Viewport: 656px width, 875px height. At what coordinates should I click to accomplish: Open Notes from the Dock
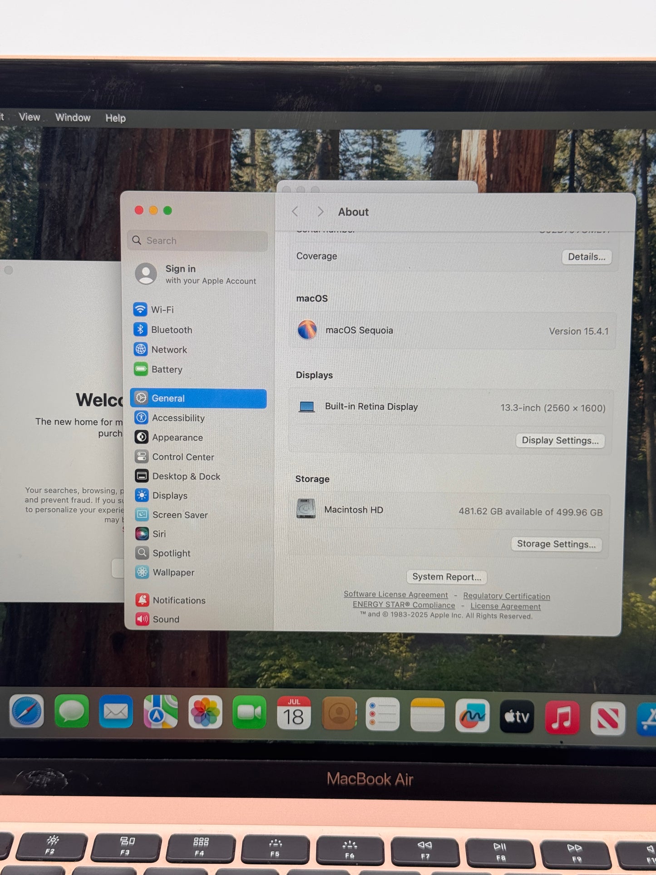427,715
